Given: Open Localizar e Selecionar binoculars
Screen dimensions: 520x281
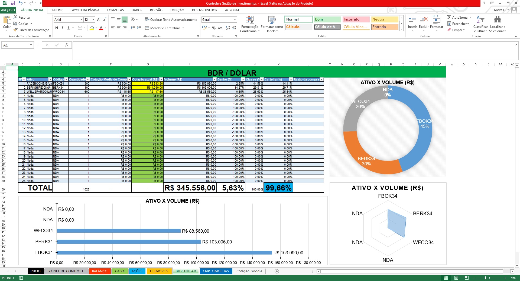Looking at the screenshot, I should pos(498,24).
